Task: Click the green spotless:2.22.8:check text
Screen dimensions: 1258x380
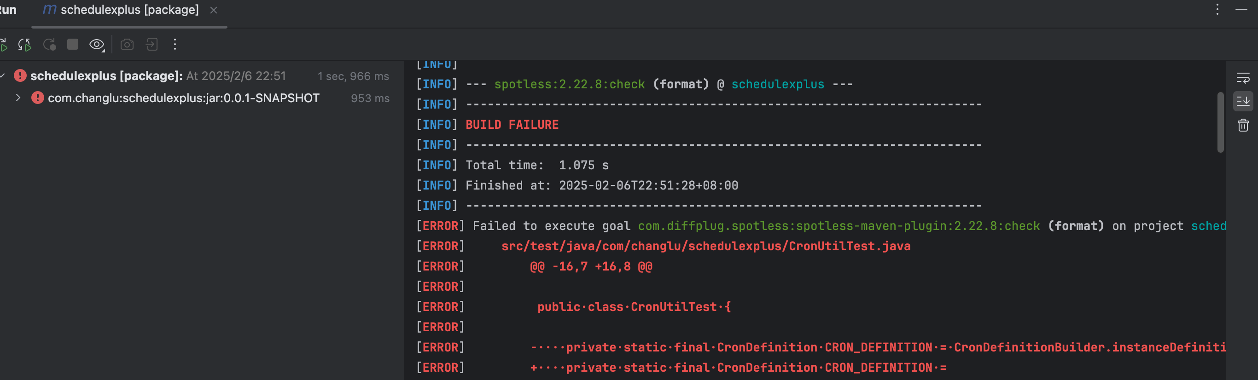Action: [x=570, y=84]
